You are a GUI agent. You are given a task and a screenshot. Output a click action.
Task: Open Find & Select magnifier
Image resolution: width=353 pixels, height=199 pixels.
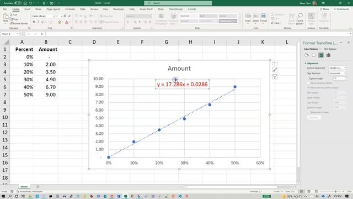click(x=299, y=19)
